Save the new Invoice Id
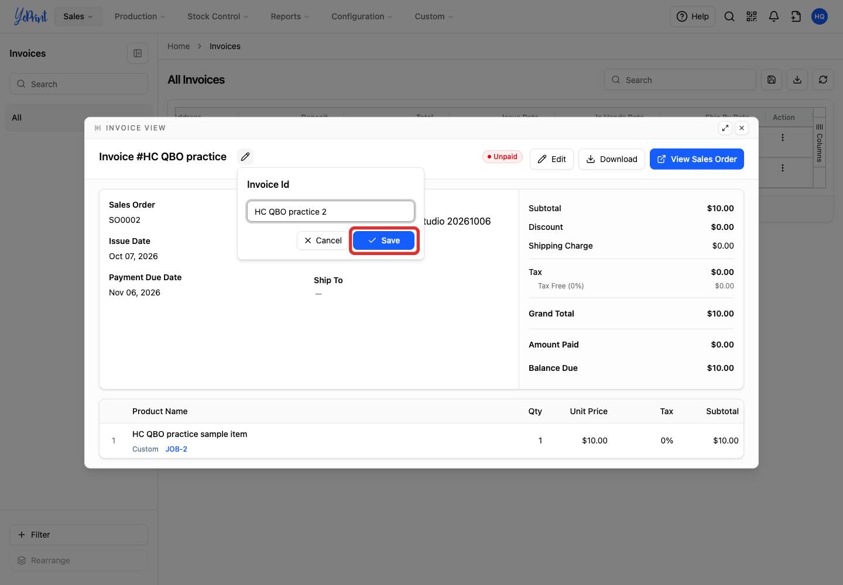The height and width of the screenshot is (585, 843). click(x=383, y=240)
